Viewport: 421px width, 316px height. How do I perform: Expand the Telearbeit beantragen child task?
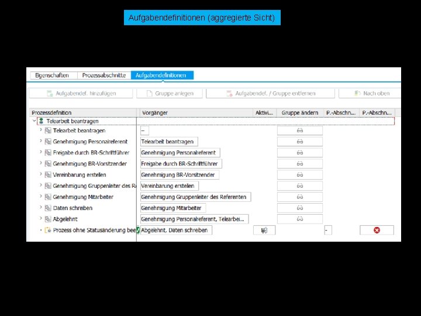(41, 130)
